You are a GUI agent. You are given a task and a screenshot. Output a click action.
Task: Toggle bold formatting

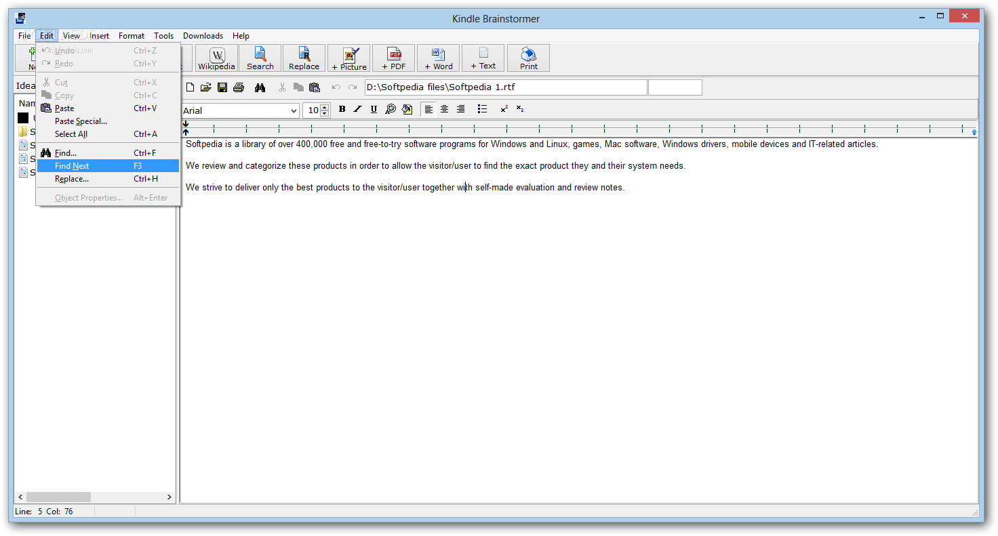(x=342, y=109)
